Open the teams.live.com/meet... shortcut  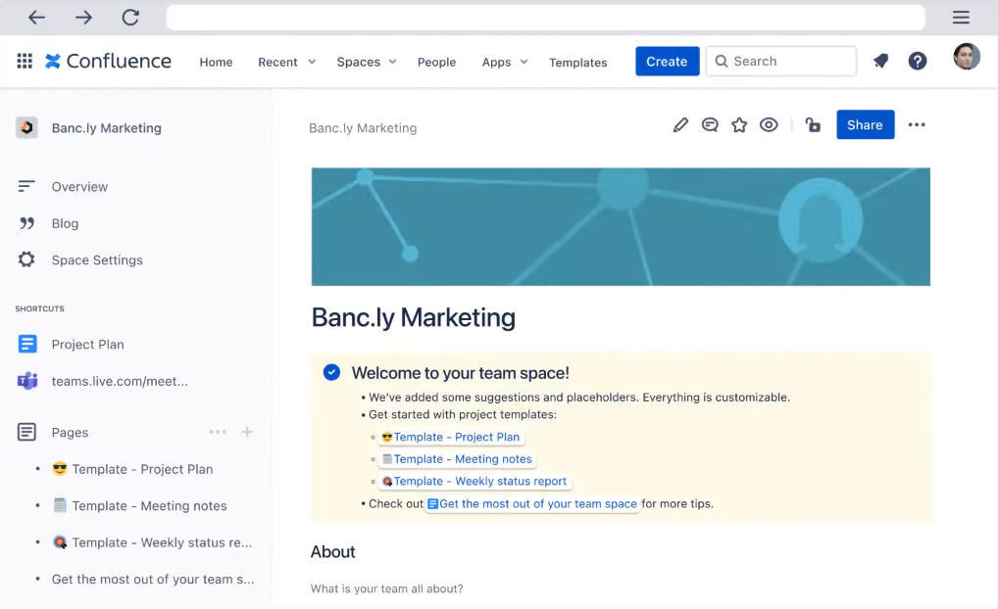(x=120, y=381)
